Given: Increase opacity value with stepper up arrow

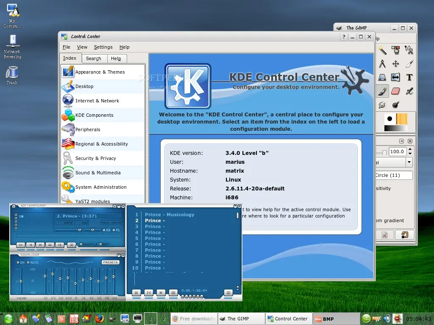Looking at the screenshot, I should pos(410,149).
